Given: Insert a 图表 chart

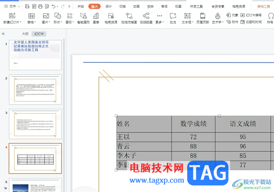Looking at the screenshot, I should coord(96,18).
